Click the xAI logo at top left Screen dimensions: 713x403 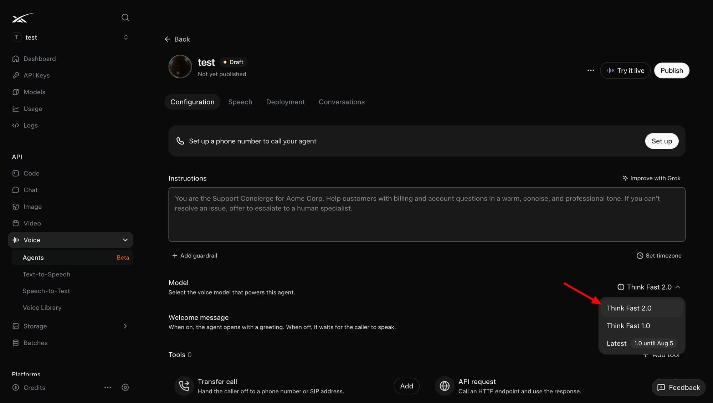[24, 18]
